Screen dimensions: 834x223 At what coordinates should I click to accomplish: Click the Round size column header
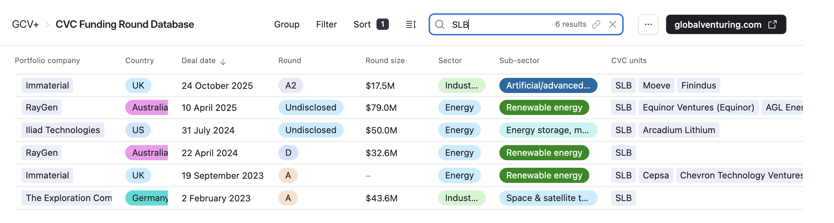coord(385,61)
